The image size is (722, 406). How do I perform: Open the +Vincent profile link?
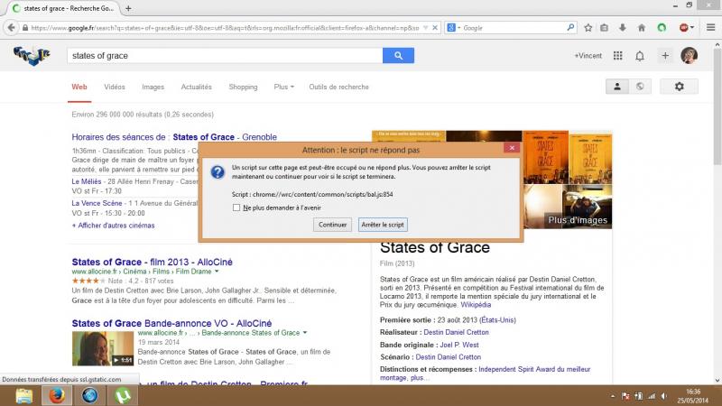click(x=588, y=56)
